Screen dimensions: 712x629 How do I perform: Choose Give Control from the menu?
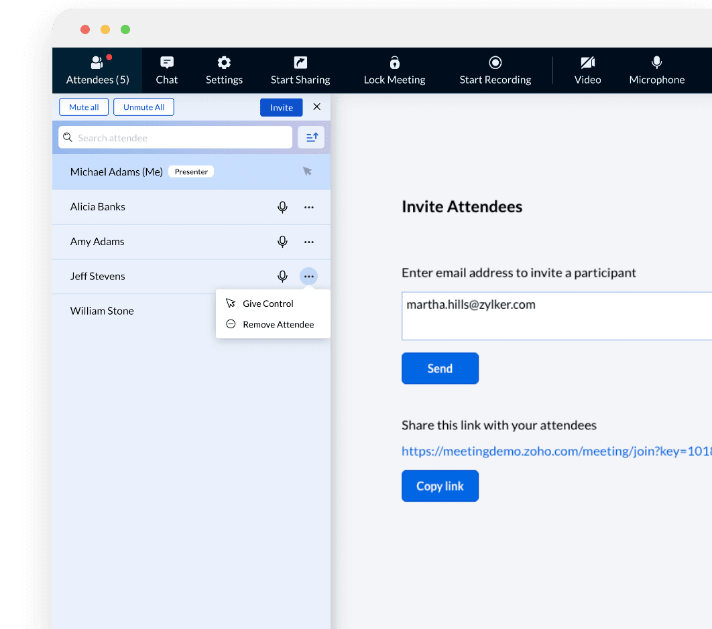[268, 303]
